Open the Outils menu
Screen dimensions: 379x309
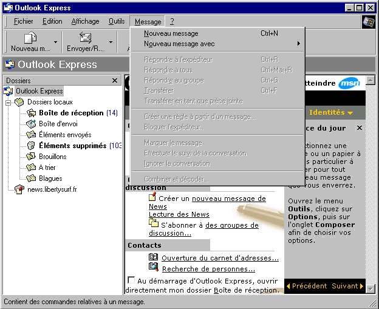(117, 21)
